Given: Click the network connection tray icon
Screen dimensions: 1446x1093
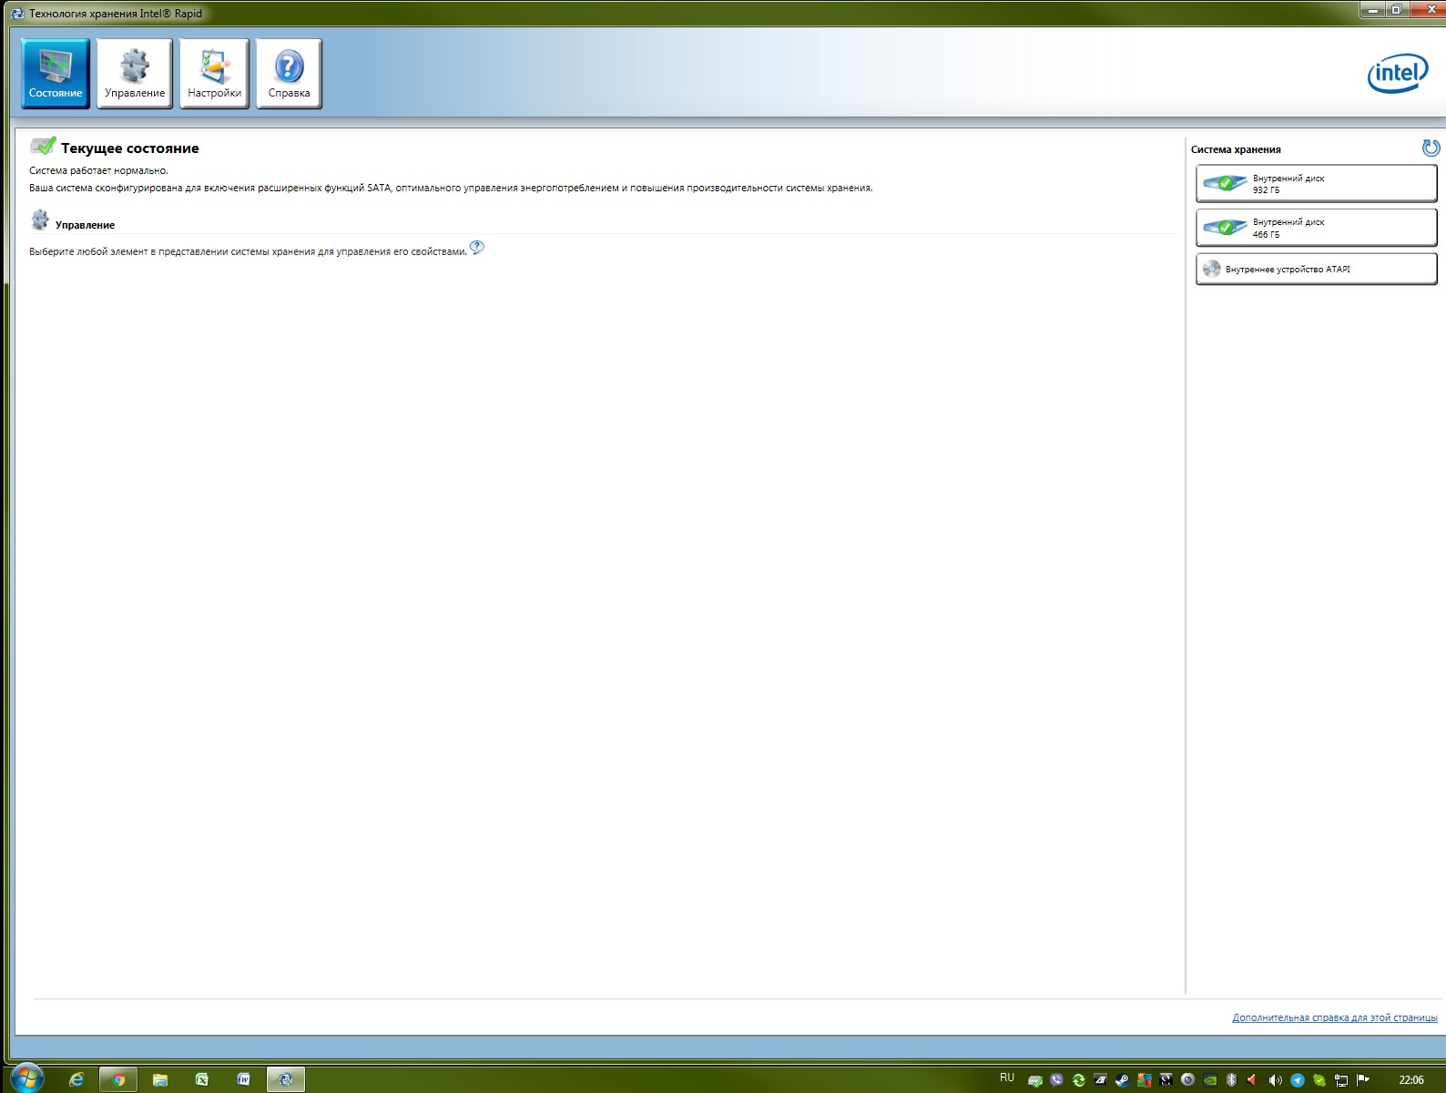Looking at the screenshot, I should click(1341, 1080).
